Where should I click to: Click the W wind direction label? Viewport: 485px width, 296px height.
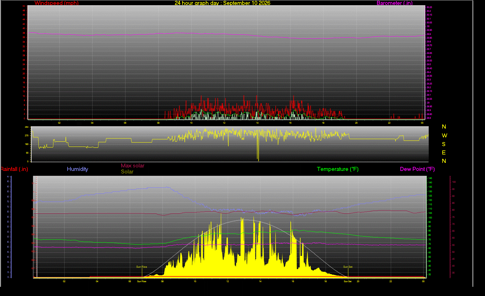pos(444,135)
